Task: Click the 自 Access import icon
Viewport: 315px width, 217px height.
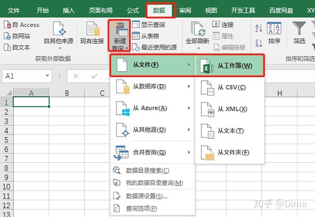Action: pos(7,25)
